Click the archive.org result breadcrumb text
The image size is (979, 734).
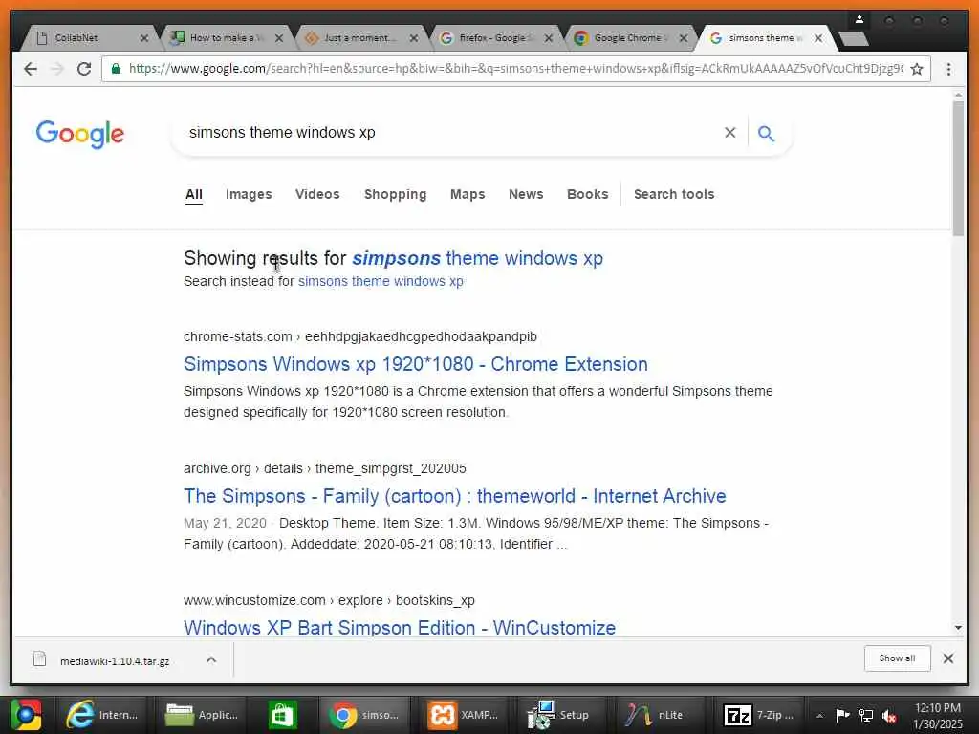325,468
